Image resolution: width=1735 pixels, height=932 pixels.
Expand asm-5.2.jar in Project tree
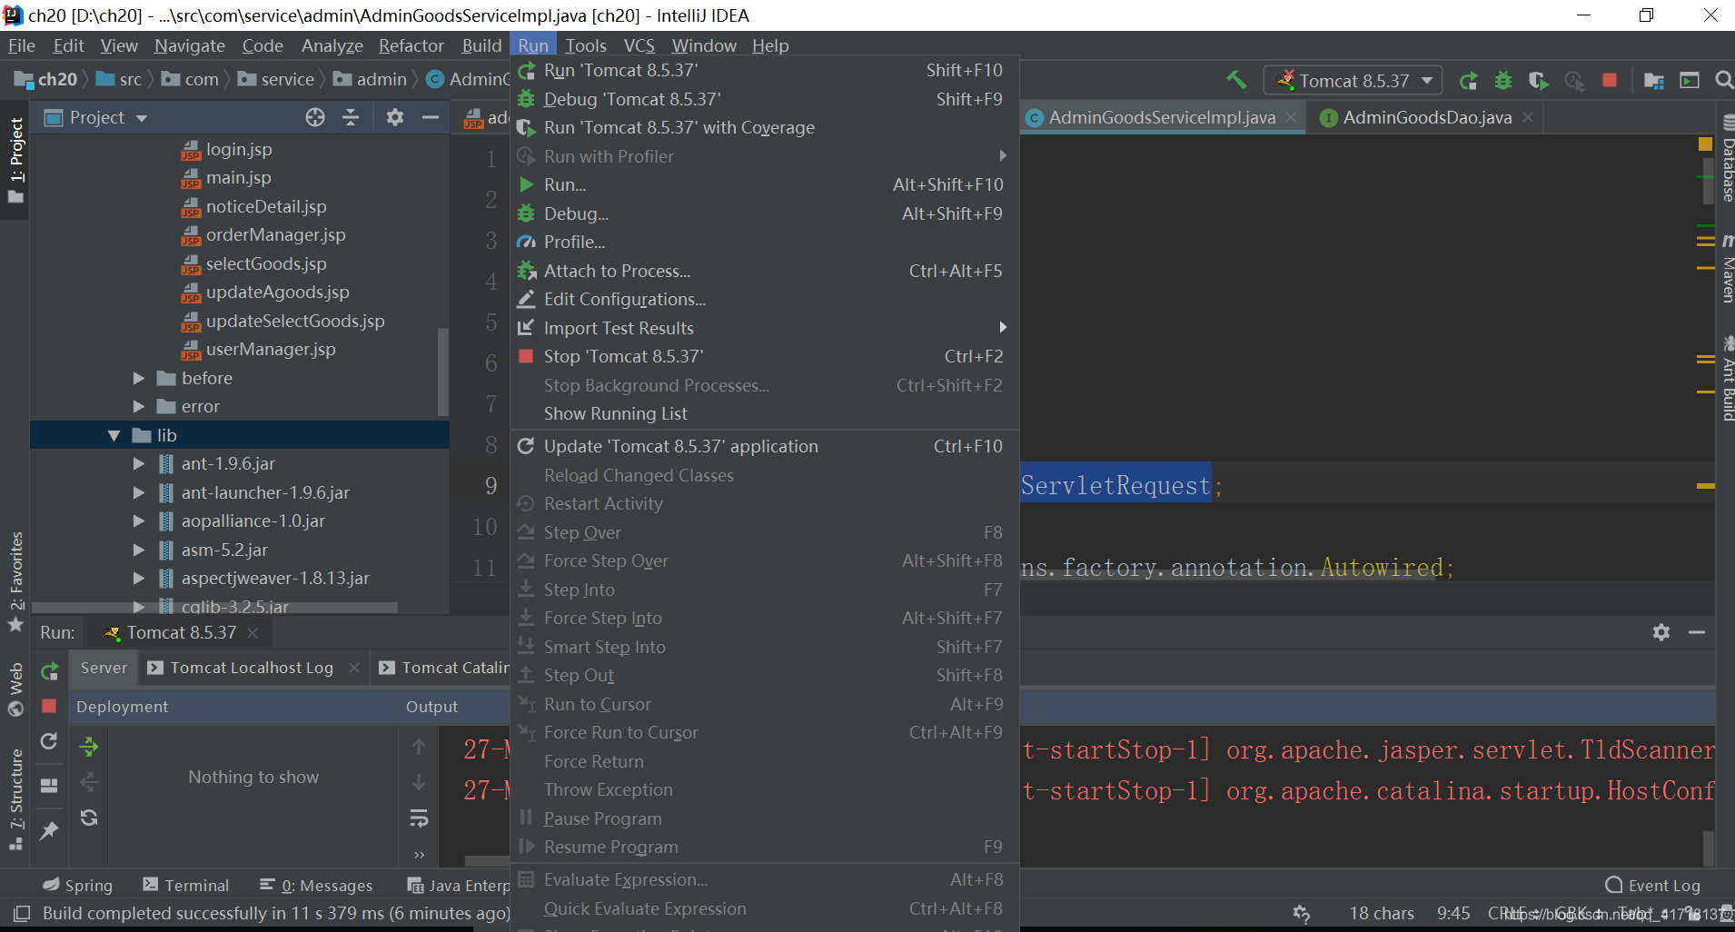click(x=139, y=550)
